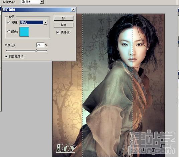Open the 青色 filter dropdown arrow
The width and height of the screenshot is (179, 157).
[45, 22]
